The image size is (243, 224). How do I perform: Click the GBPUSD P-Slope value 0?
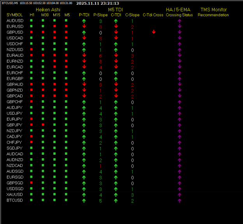(101, 33)
